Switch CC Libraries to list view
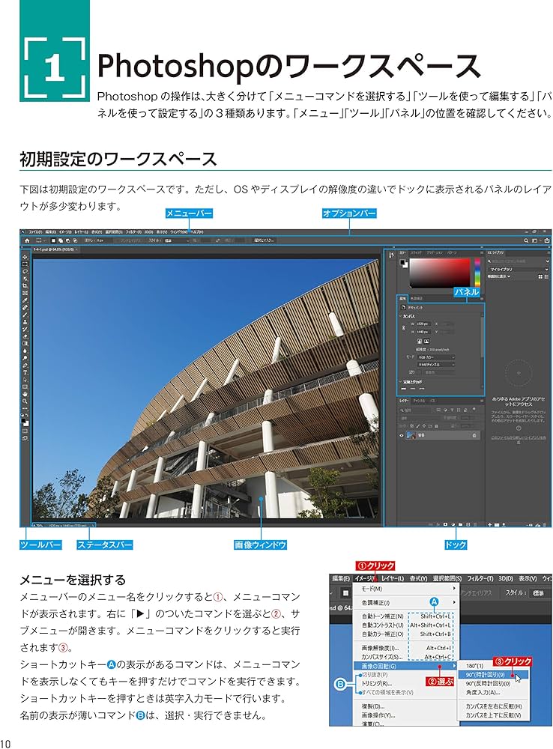This screenshot has height=749, width=553. tap(546, 276)
